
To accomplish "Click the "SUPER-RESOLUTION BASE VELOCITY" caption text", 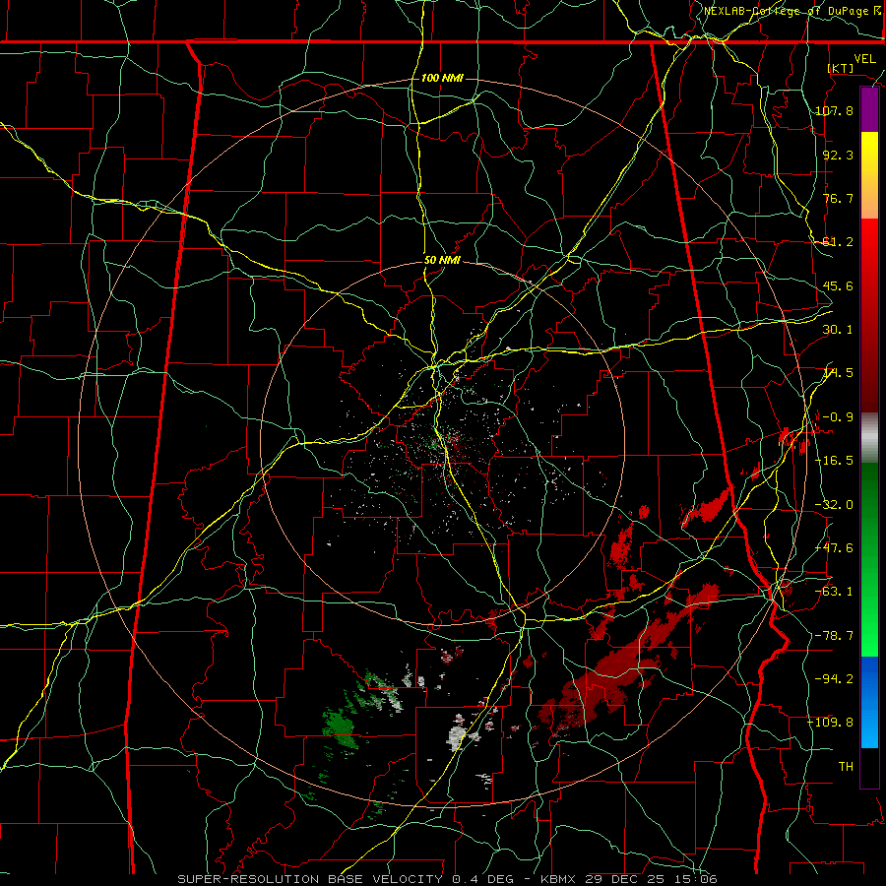I will click(x=312, y=879).
